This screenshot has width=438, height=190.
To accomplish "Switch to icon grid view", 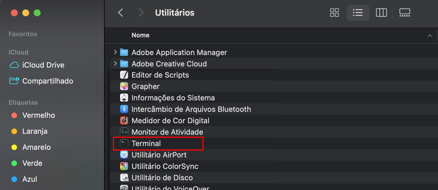I will pyautogui.click(x=334, y=13).
